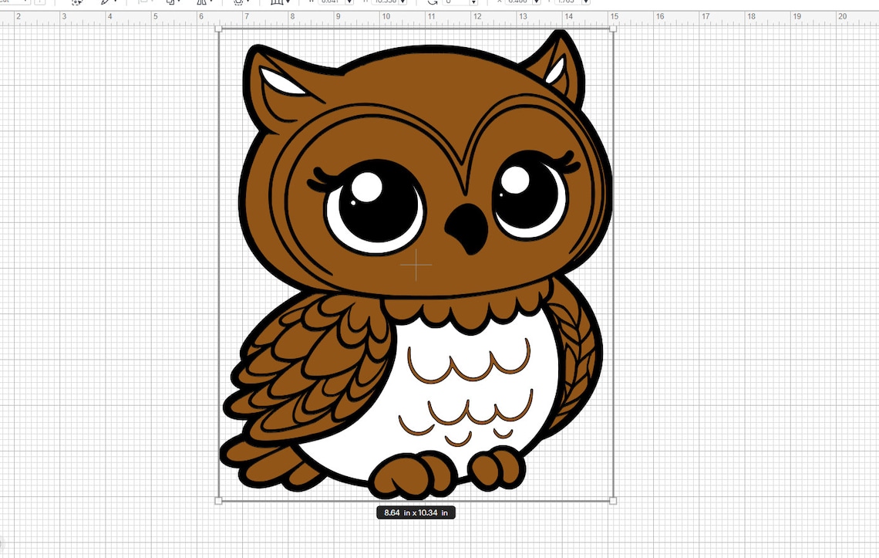This screenshot has height=558, width=879.
Task: Select the Flip tool in the toolbar
Action: [x=202, y=2]
